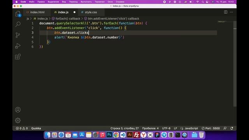Click the addEventListener text on line 2
This screenshot has height=140, width=249.
point(70,28)
